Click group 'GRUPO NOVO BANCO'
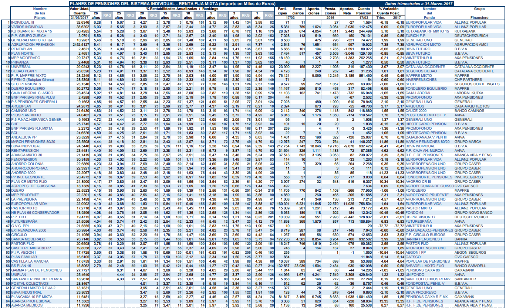506x308 pixels. 473,212
